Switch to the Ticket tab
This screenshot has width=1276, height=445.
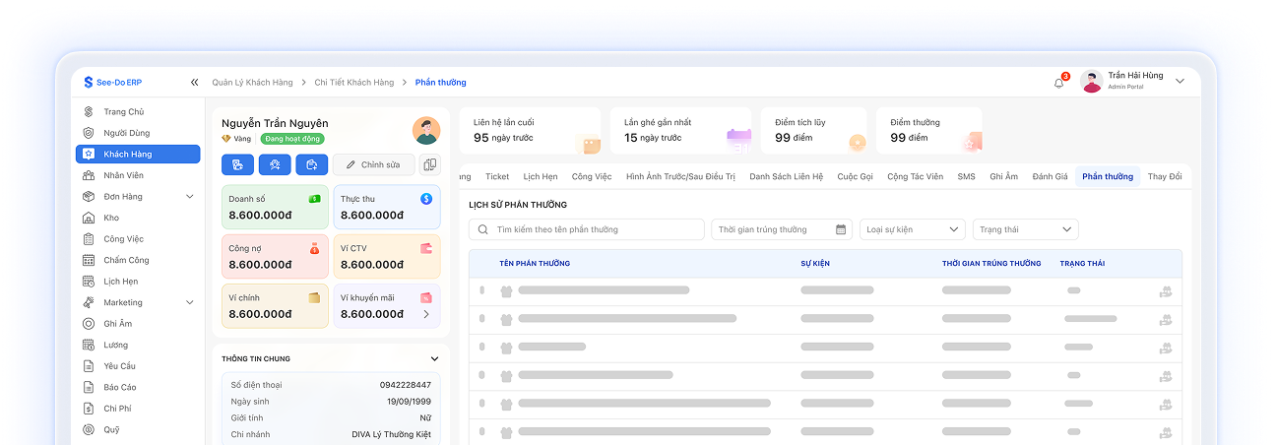coord(497,176)
